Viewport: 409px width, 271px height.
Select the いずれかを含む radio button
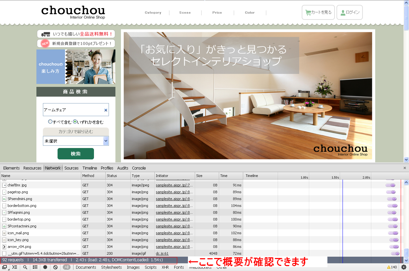(75, 122)
